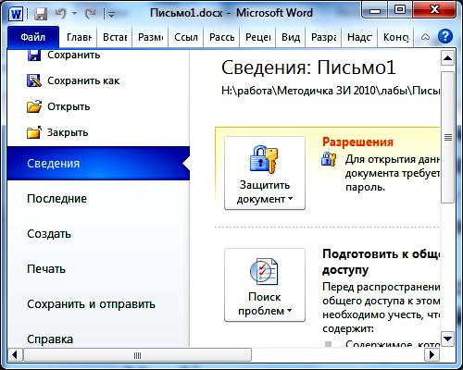Click the Undo arrow in Quick Access Toolbar
Image resolution: width=463 pixels, height=370 pixels.
(x=61, y=14)
